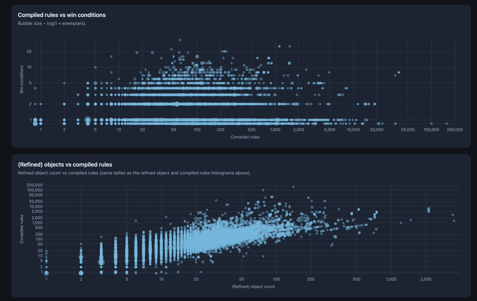Click the 100 tick on object count x-axis
Screen dimensions: 477x301
(x=276, y=280)
